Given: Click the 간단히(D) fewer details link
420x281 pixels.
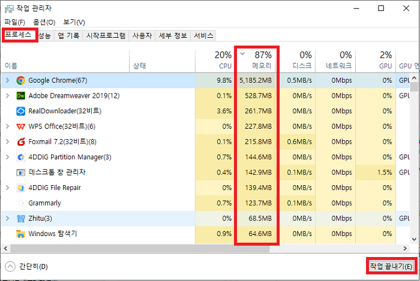Looking at the screenshot, I should click(x=34, y=267).
